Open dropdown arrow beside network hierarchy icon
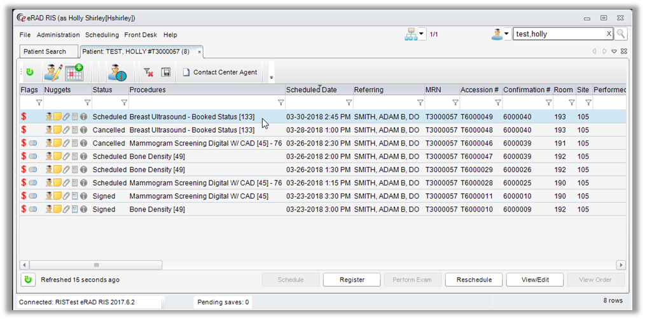Screen dimensions: 645x319 (x=422, y=34)
